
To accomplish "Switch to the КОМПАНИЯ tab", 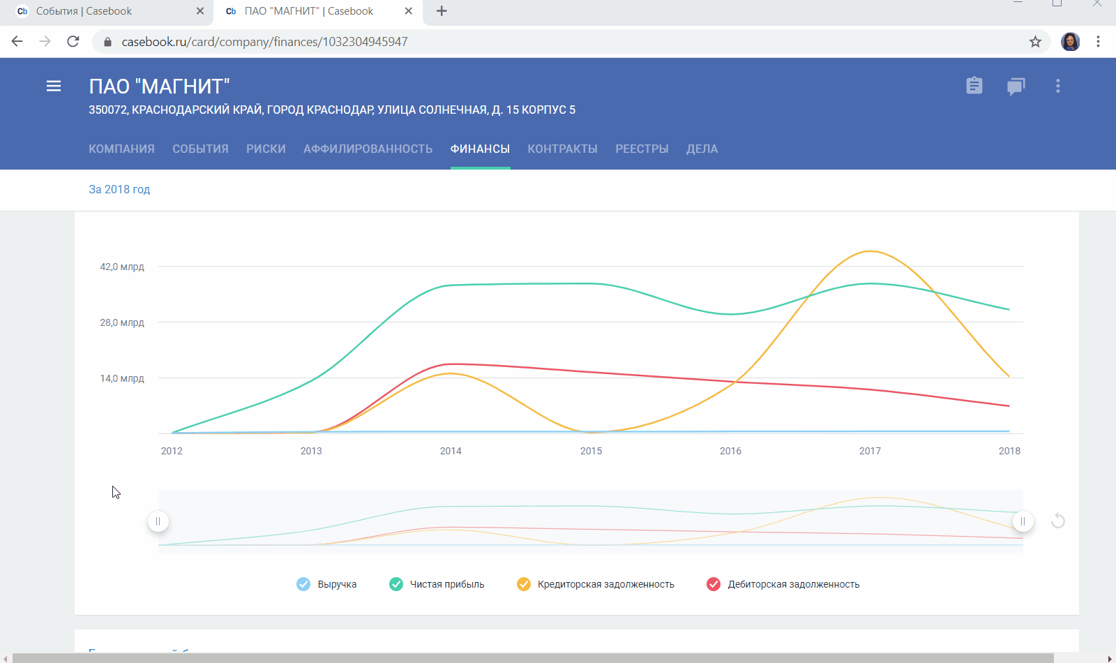I will point(121,149).
